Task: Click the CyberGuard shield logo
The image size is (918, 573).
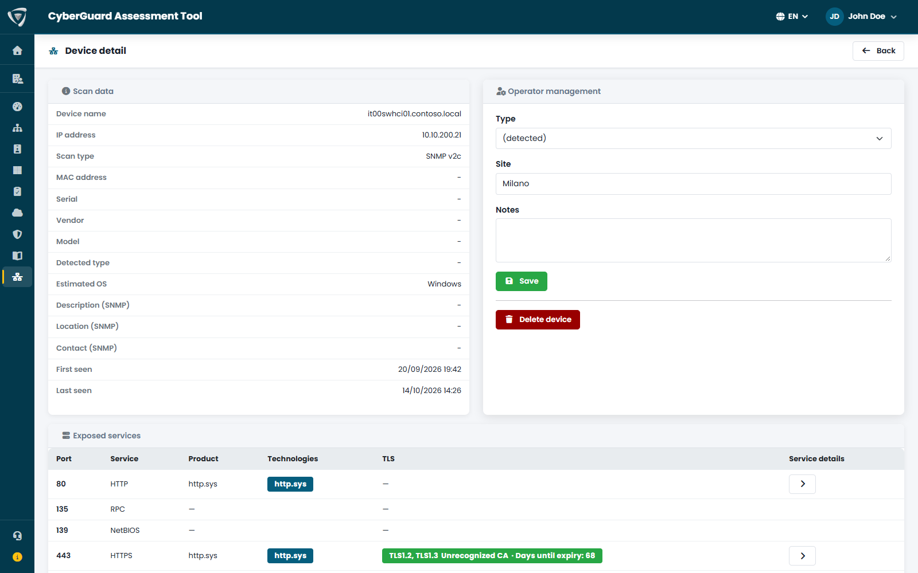Action: click(x=17, y=17)
